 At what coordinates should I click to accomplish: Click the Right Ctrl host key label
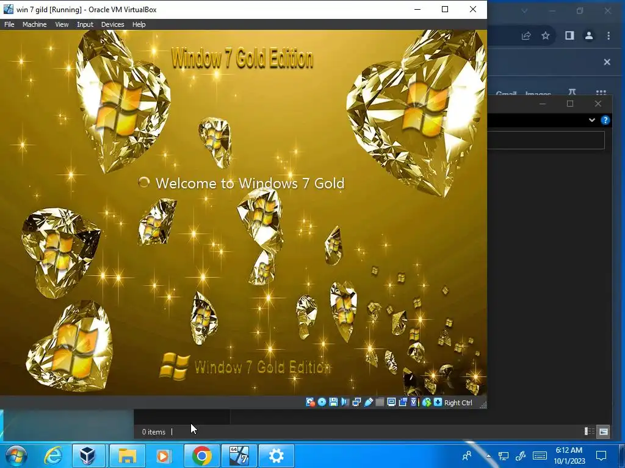tap(458, 403)
